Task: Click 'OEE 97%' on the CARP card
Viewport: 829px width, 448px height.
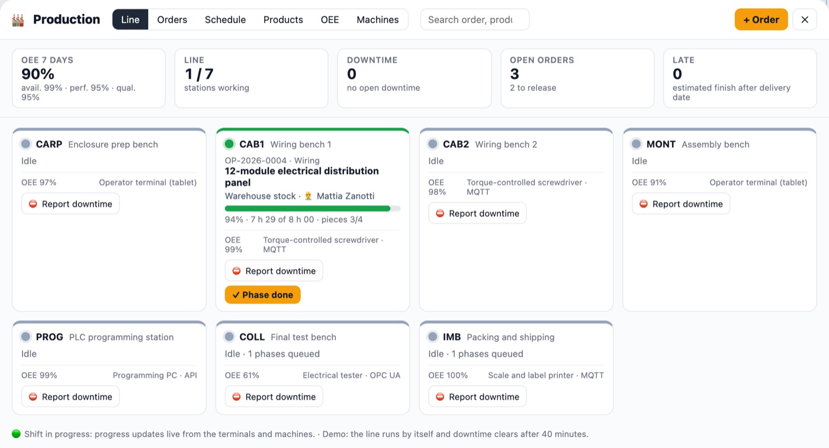Action: (x=39, y=183)
